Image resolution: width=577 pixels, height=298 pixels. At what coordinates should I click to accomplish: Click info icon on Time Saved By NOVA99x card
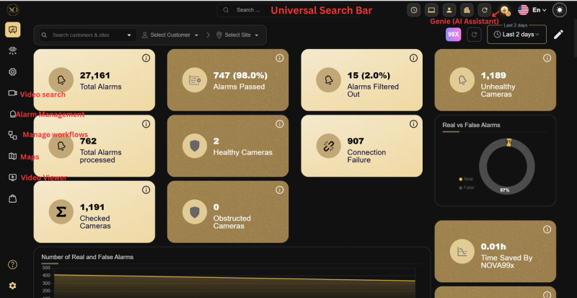[547, 229]
